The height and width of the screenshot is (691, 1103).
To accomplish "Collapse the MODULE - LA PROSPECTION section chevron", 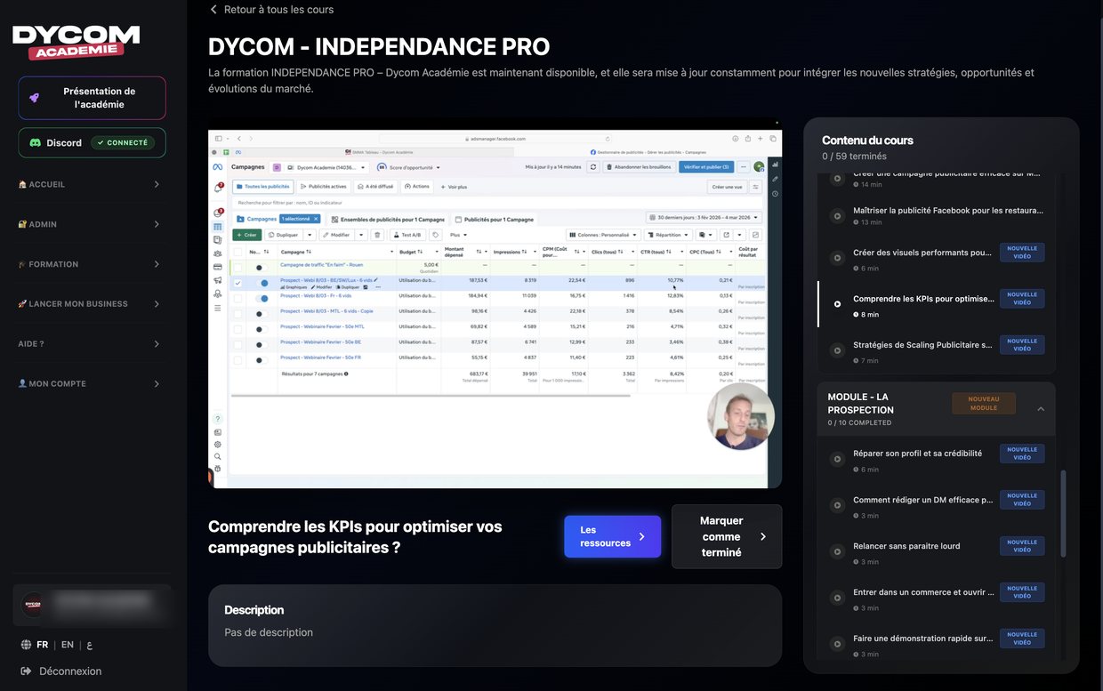I will pos(1041,409).
